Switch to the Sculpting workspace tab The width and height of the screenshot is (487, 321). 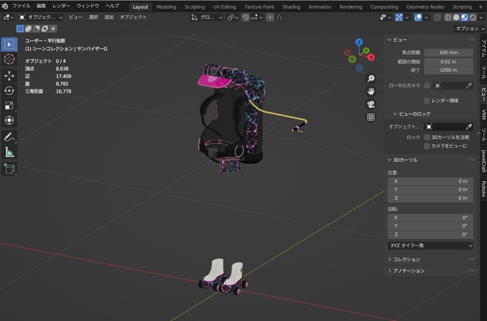tap(195, 7)
